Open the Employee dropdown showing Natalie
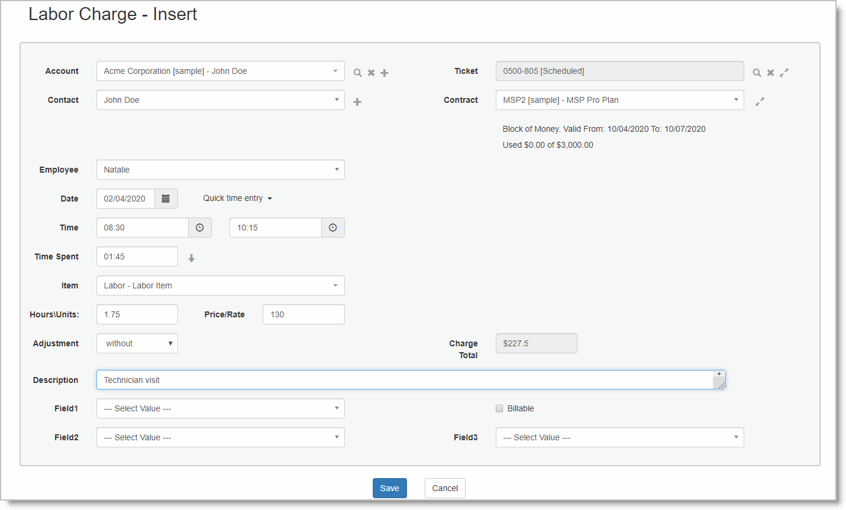Viewport: 846px width, 510px height. click(x=220, y=170)
